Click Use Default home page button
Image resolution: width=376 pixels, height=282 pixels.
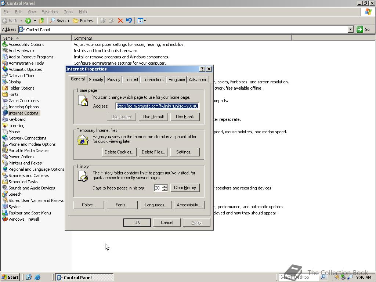pyautogui.click(x=153, y=117)
